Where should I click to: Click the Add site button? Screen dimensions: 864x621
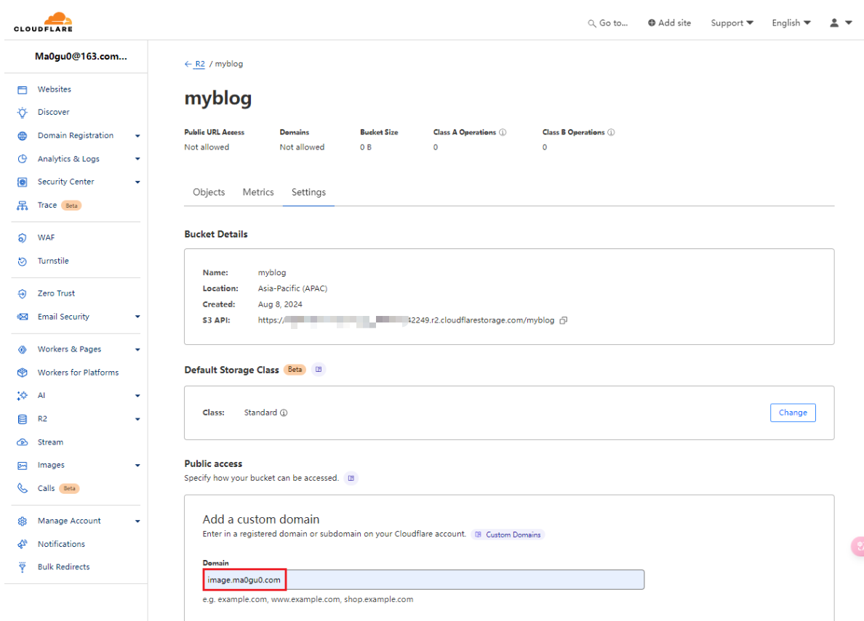(669, 23)
